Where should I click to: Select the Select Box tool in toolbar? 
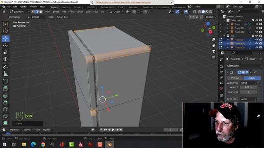click(x=5, y=24)
